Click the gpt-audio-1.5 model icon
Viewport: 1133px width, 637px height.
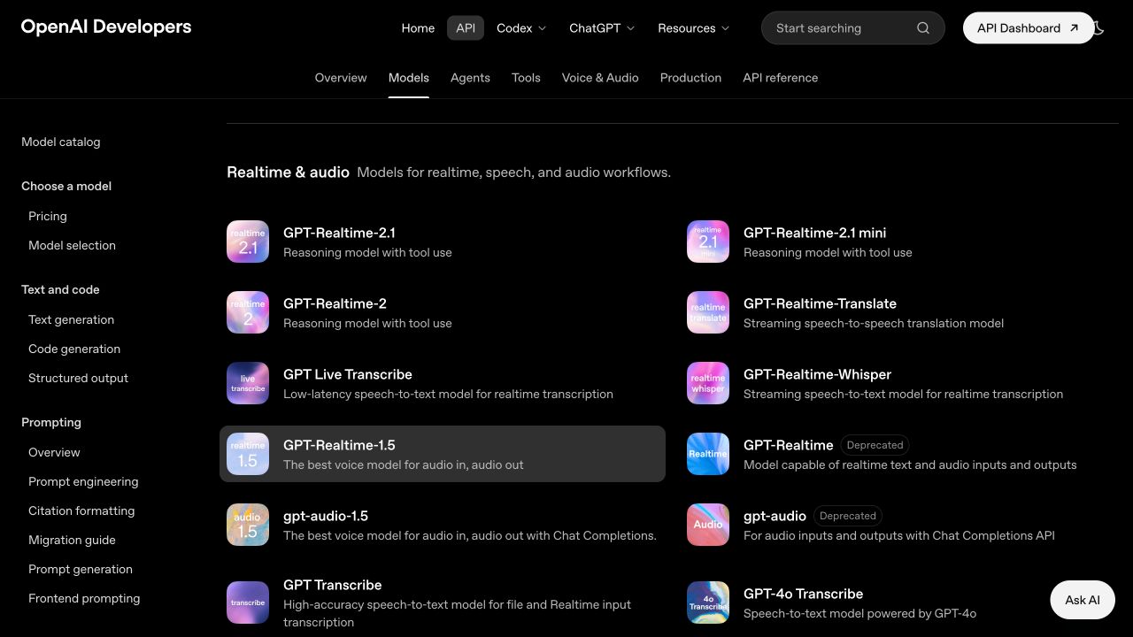click(x=248, y=525)
